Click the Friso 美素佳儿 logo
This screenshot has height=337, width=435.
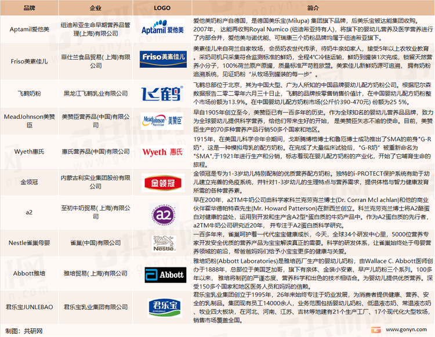[163, 59]
